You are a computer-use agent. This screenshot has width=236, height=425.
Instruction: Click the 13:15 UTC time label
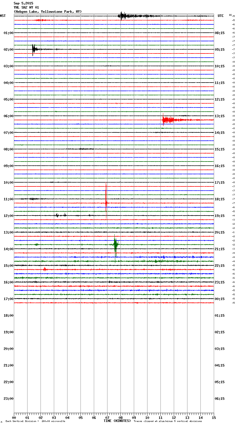(220, 116)
